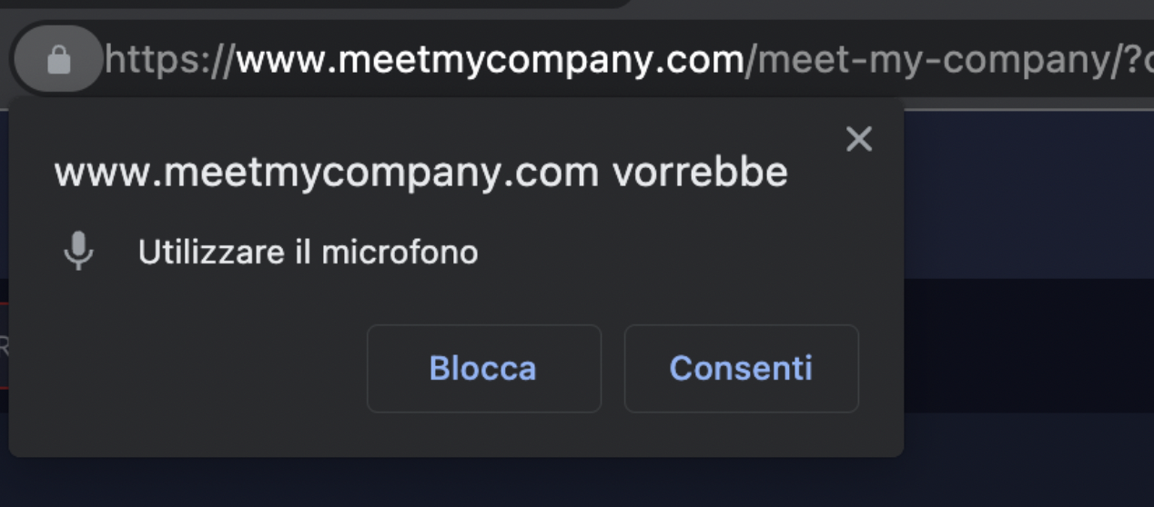Image resolution: width=1154 pixels, height=507 pixels.
Task: Dismiss the microphone permission prompt with X
Action: coord(858,139)
